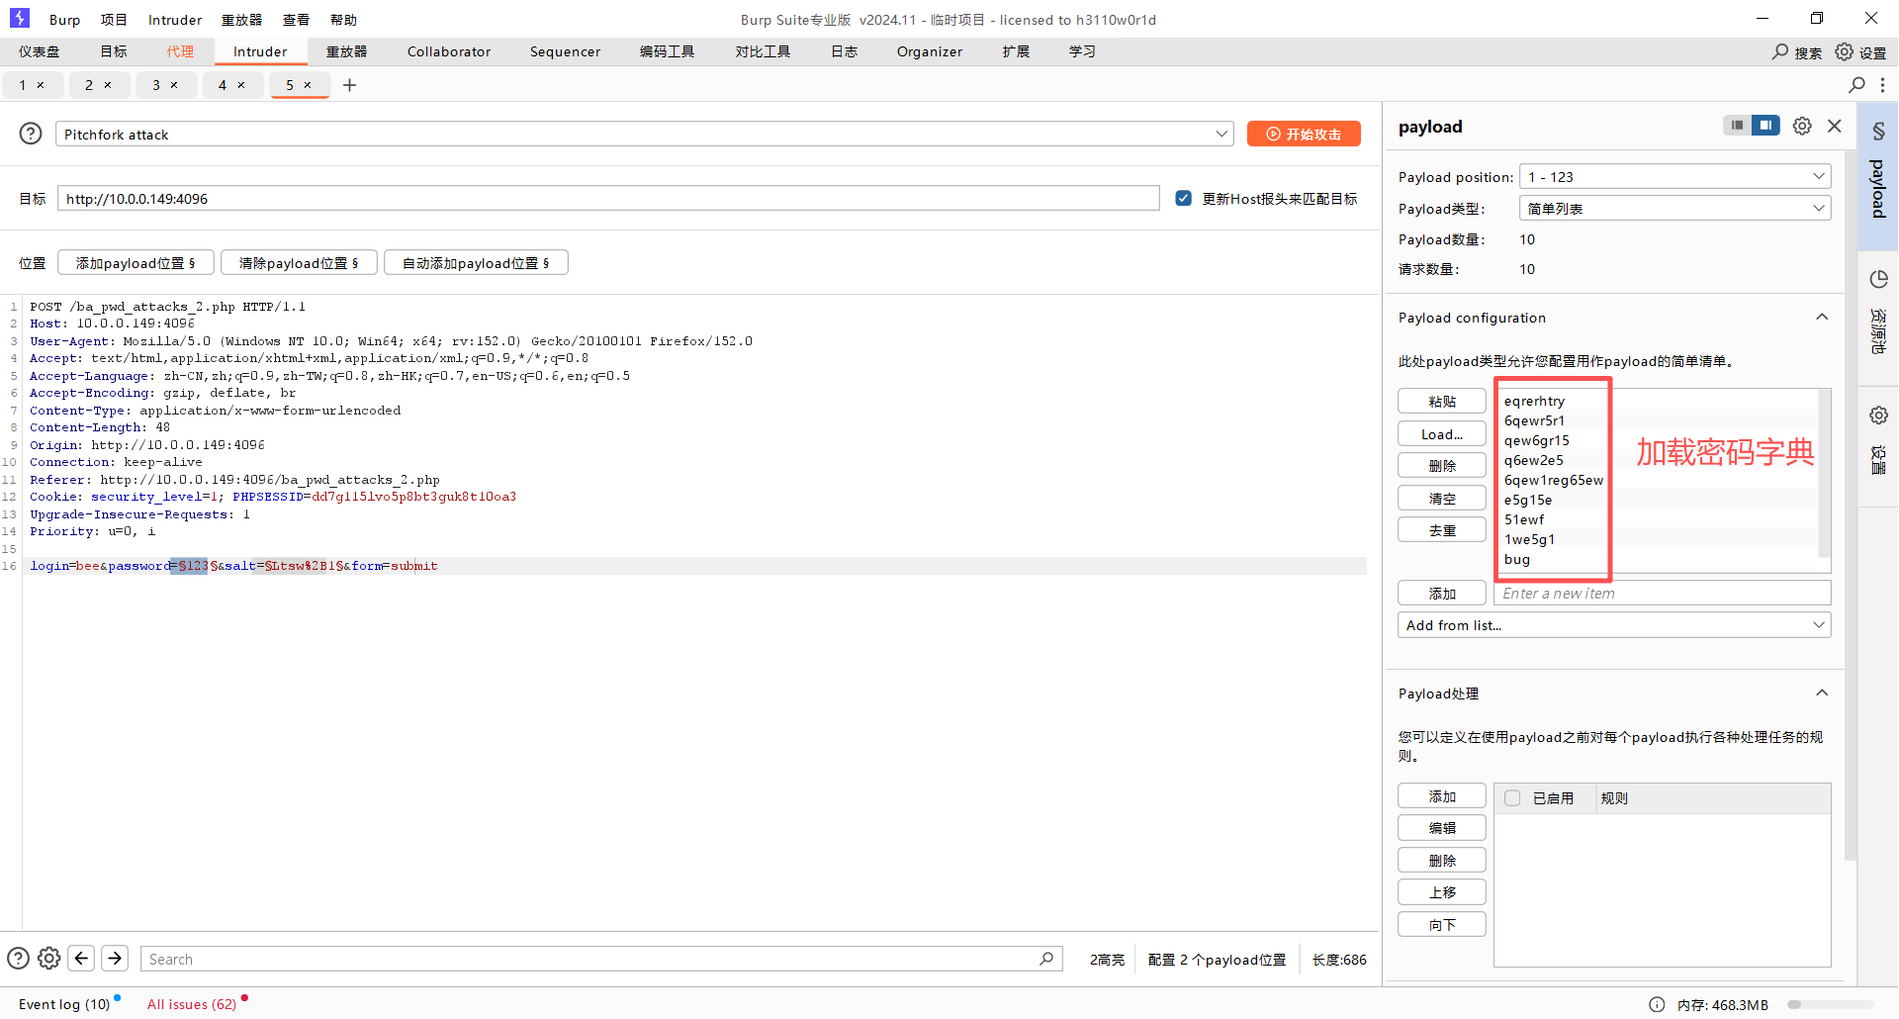Select the payload § sidebar tab
Screen dimensions: 1899x1019
pyautogui.click(x=1878, y=175)
